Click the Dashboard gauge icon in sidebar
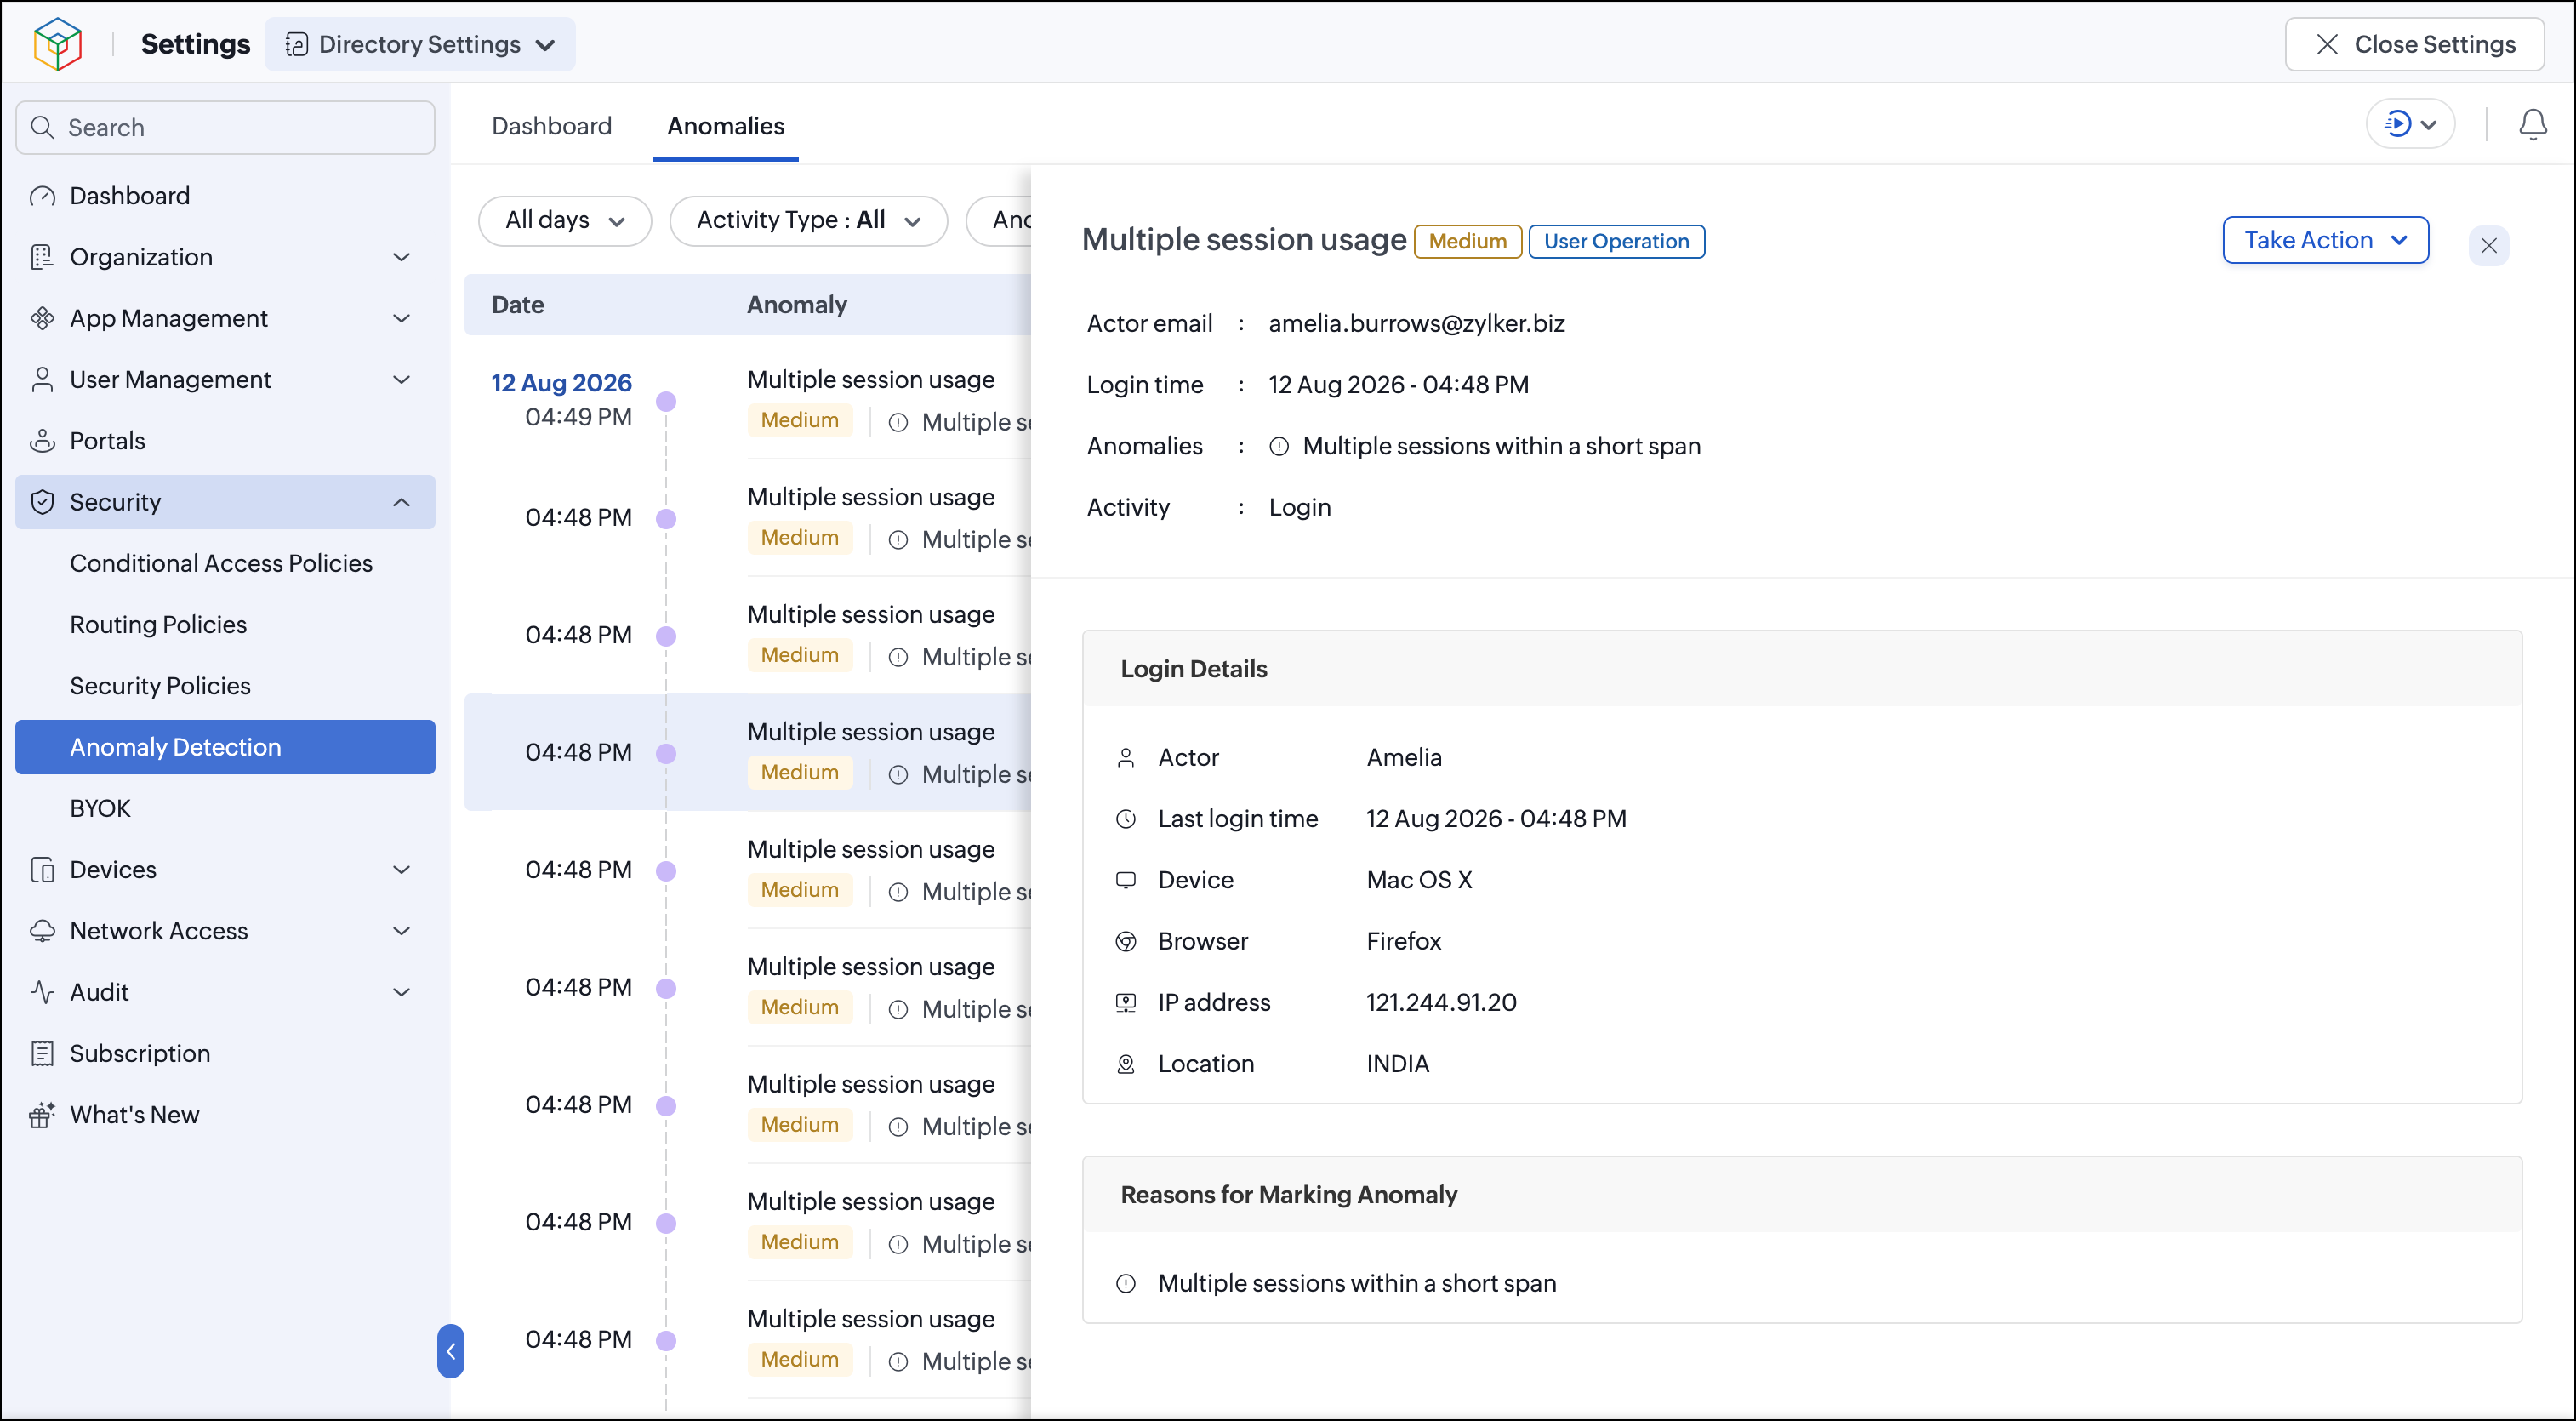 (x=42, y=196)
